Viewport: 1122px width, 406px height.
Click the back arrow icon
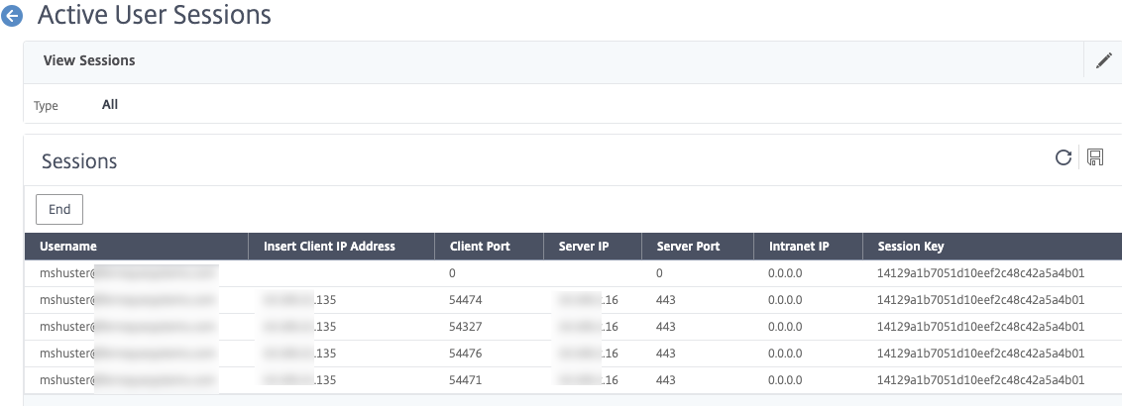click(14, 16)
